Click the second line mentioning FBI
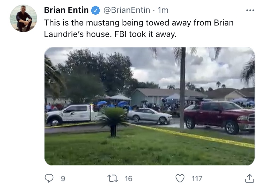The height and width of the screenshot is (188, 260). tap(110, 34)
